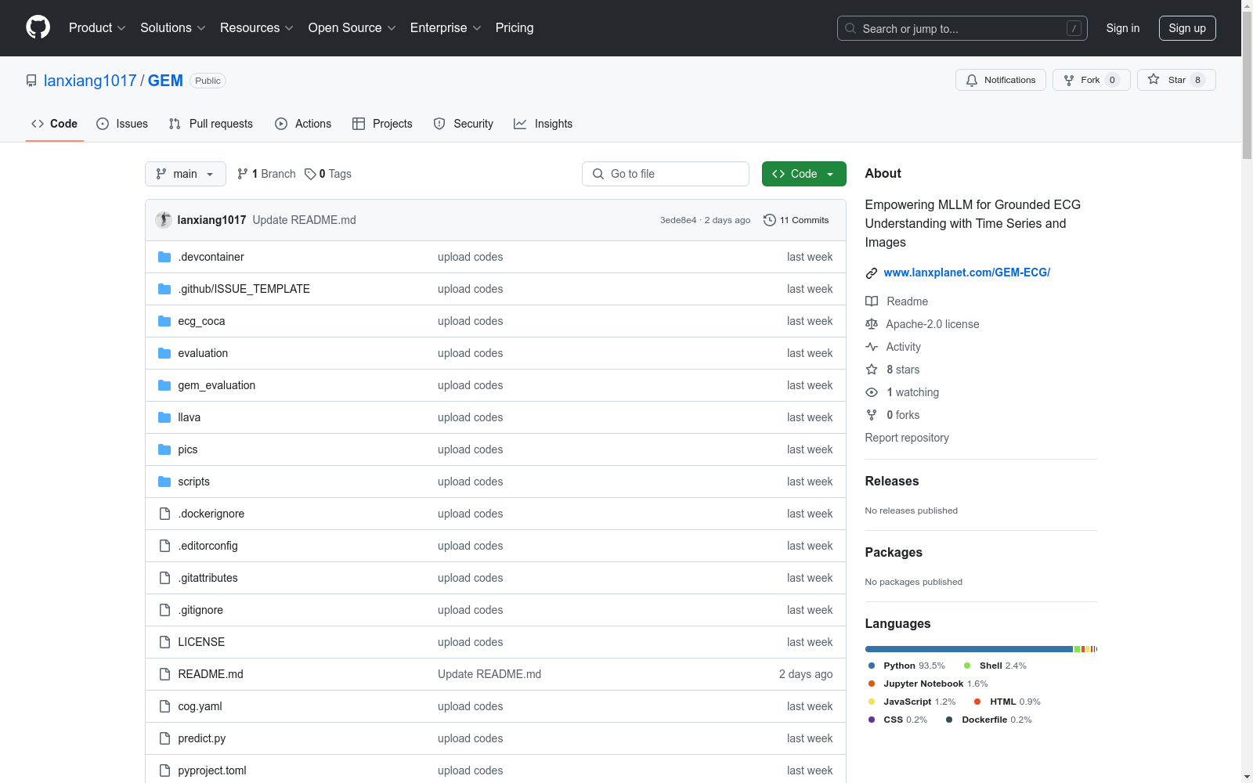Expand the Resources menu
This screenshot has height=783, width=1253.
tap(257, 28)
